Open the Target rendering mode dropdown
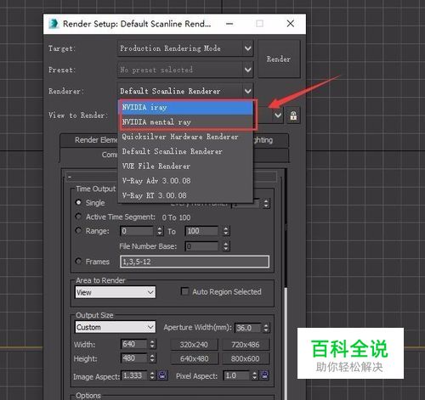This screenshot has width=425, height=400. tap(185, 48)
